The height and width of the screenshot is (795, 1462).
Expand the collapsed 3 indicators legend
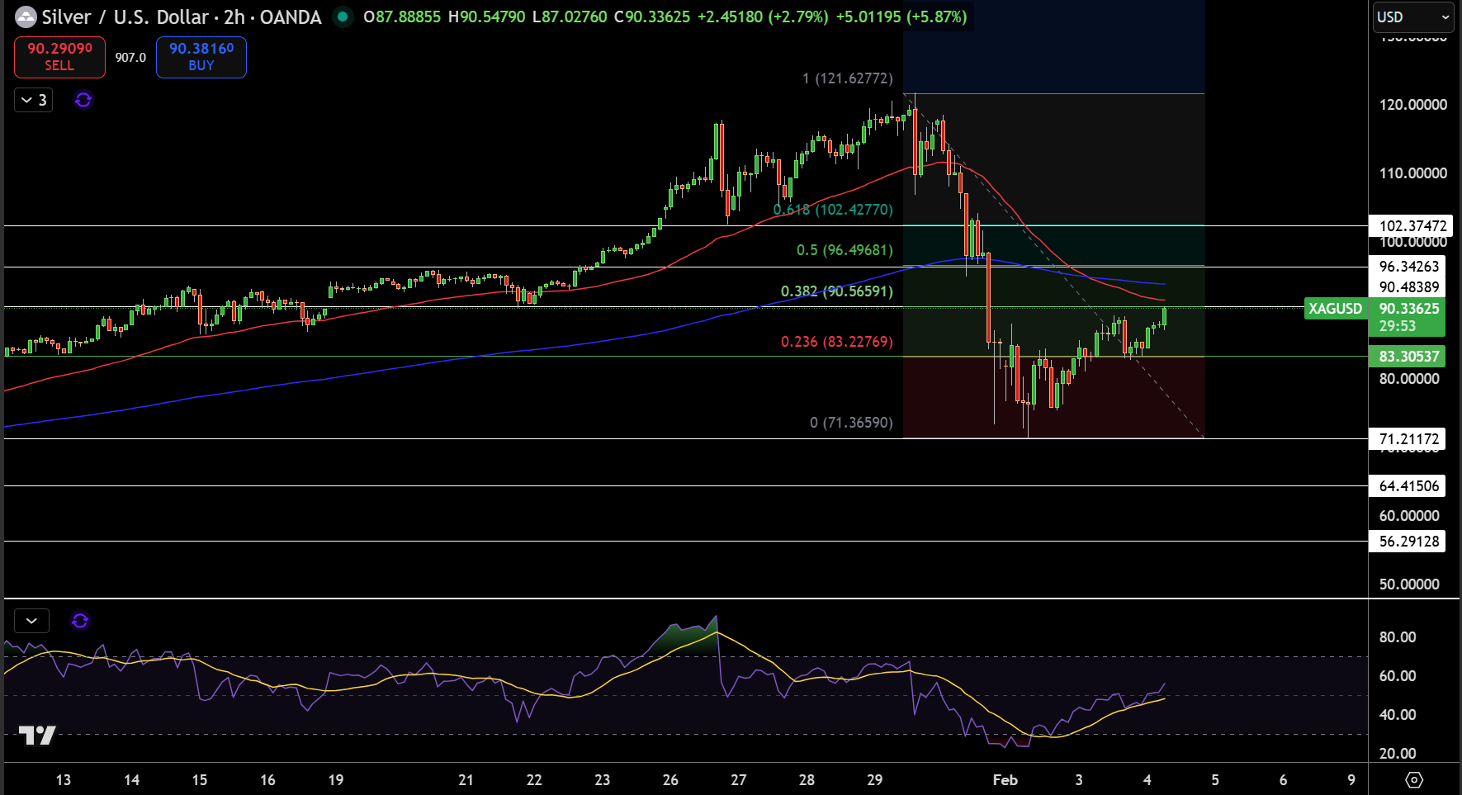point(34,100)
